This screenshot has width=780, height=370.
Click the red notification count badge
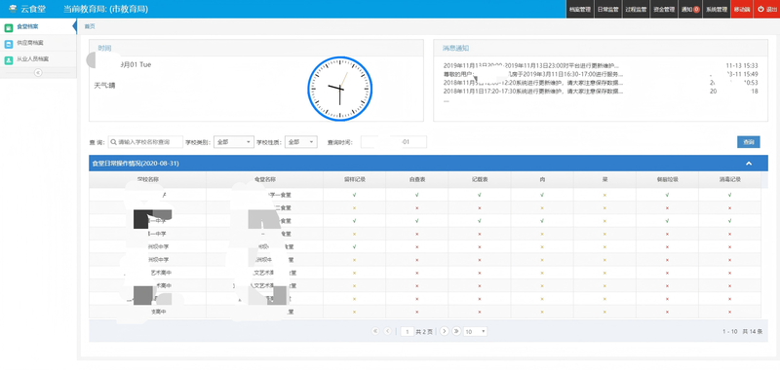(696, 9)
